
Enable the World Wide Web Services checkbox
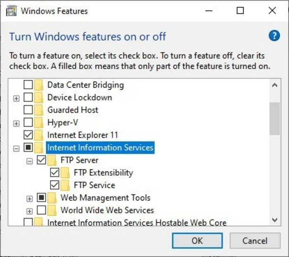click(x=41, y=210)
